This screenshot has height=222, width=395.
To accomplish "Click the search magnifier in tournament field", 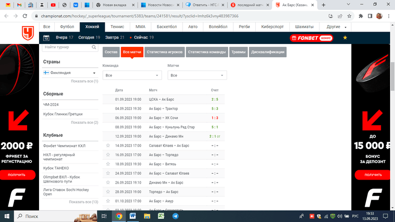I will 94,47.
